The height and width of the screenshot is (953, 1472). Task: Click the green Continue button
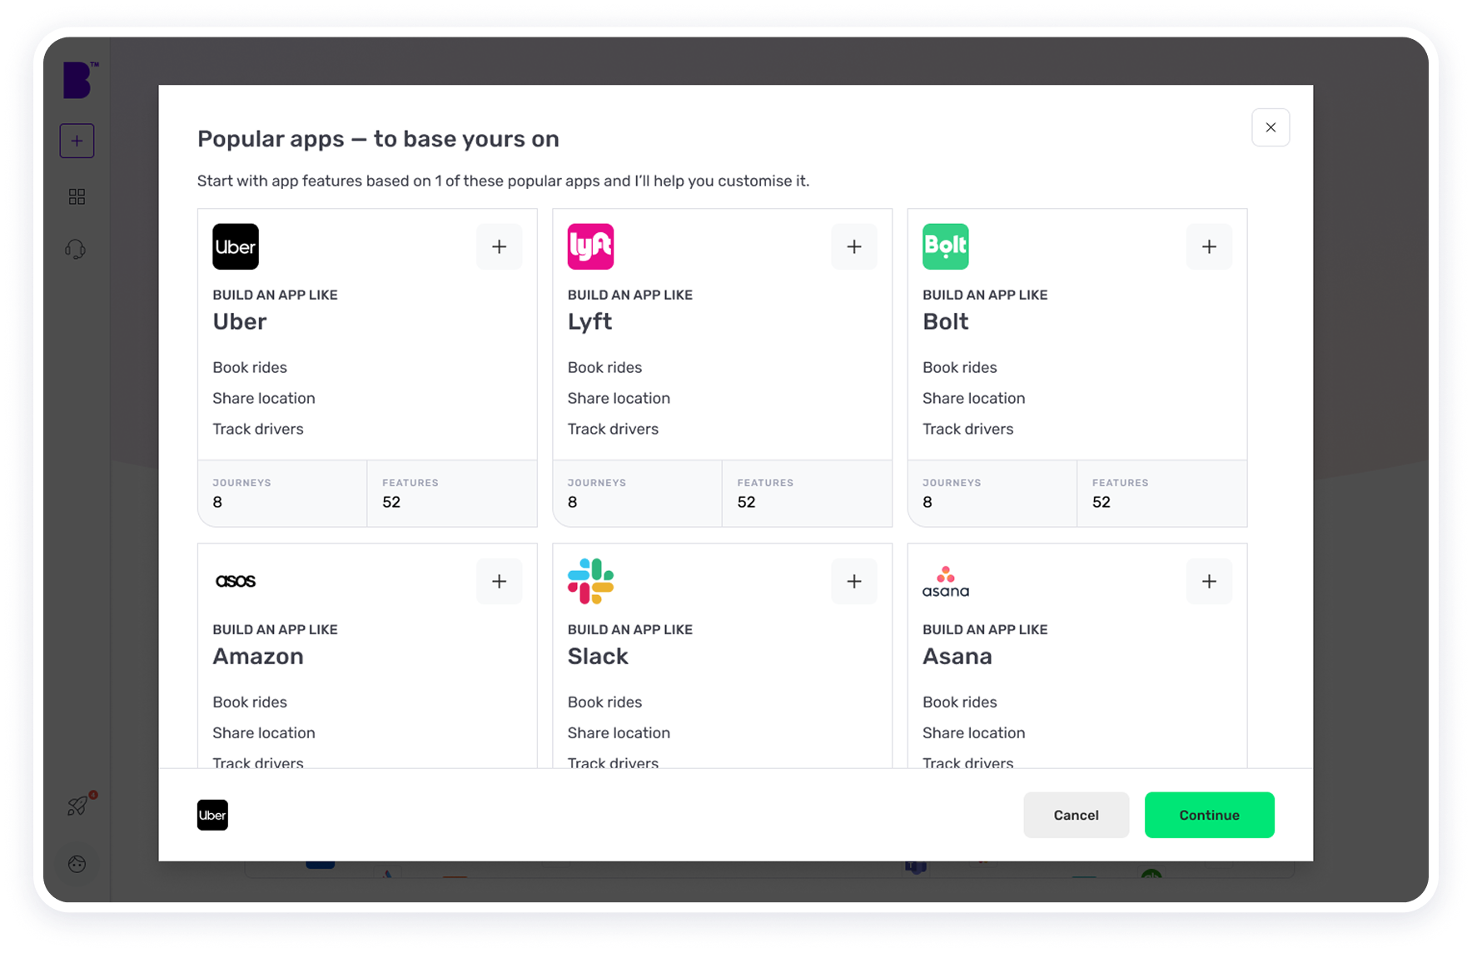tap(1209, 815)
